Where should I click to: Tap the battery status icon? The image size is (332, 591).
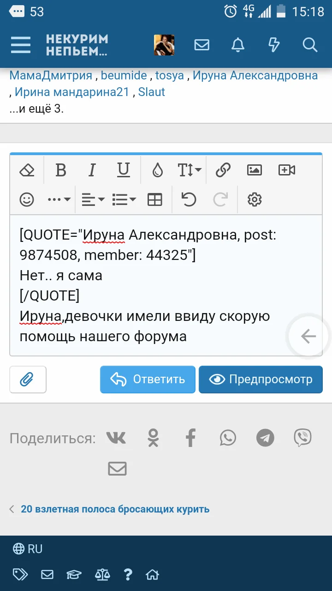280,11
